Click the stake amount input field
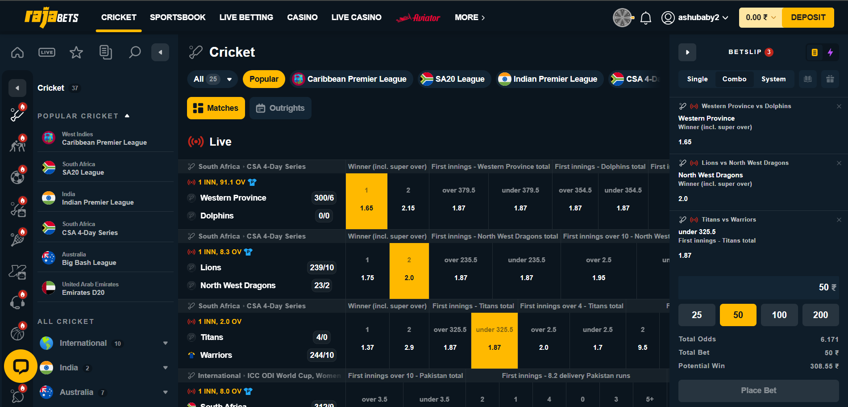Viewport: 848px width, 407px height. coord(759,287)
